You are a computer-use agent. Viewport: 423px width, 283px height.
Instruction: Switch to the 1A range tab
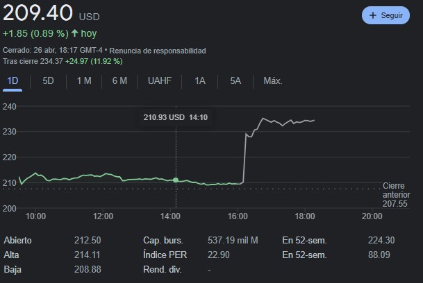pyautogui.click(x=200, y=81)
